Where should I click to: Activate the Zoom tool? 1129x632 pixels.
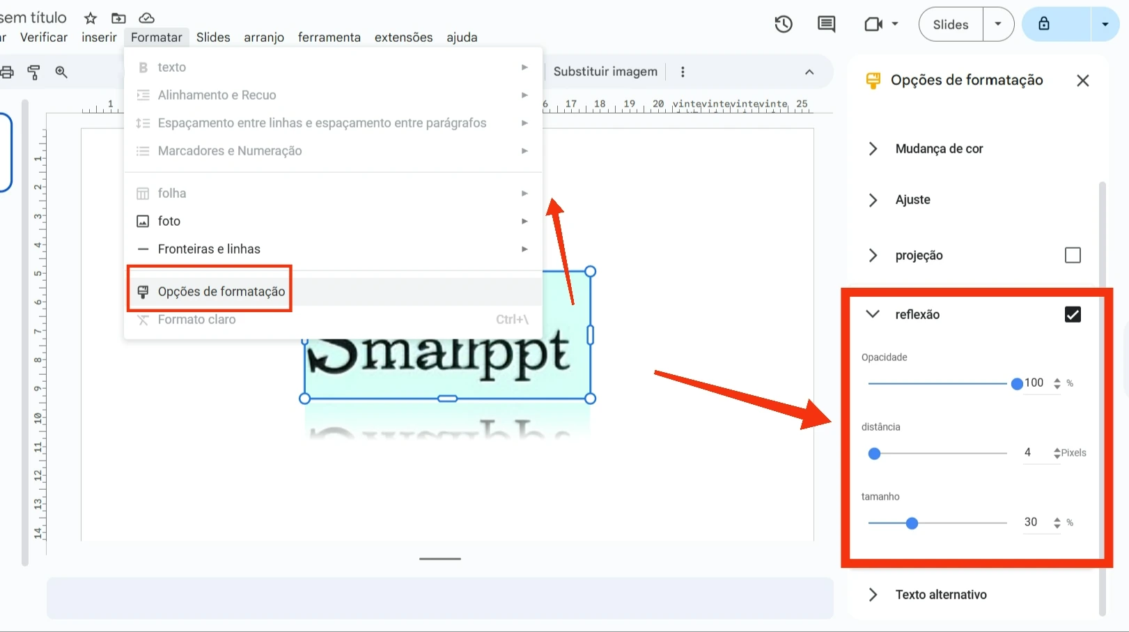[61, 72]
